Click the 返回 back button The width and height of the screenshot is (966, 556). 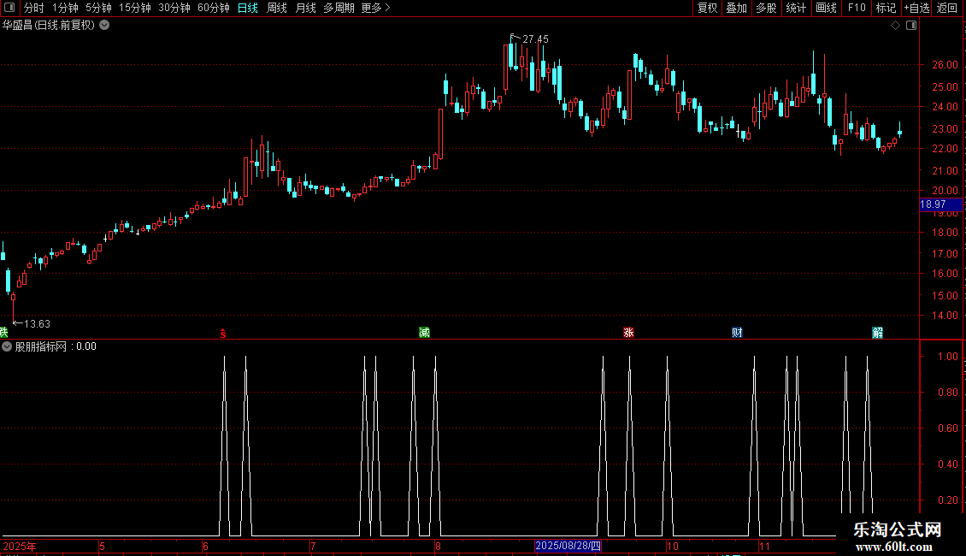[947, 8]
